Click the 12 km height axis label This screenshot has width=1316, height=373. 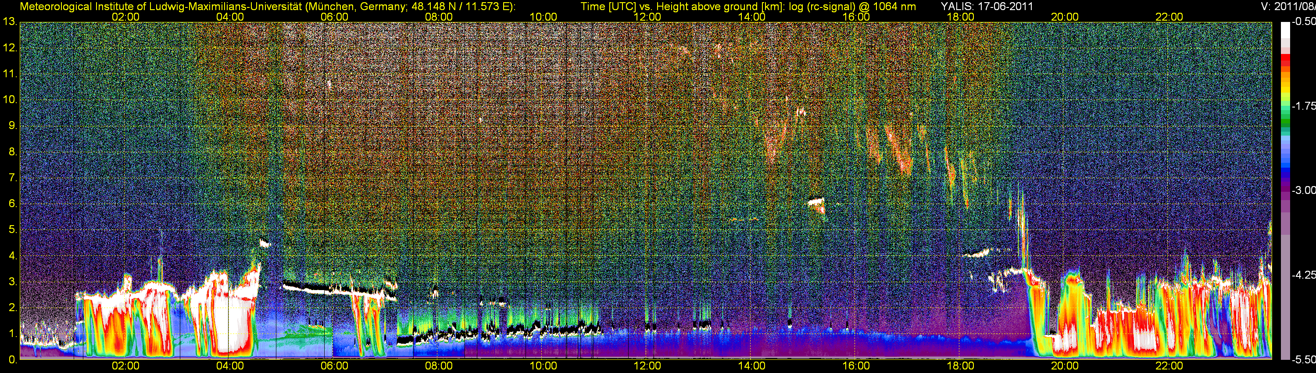[x=10, y=48]
